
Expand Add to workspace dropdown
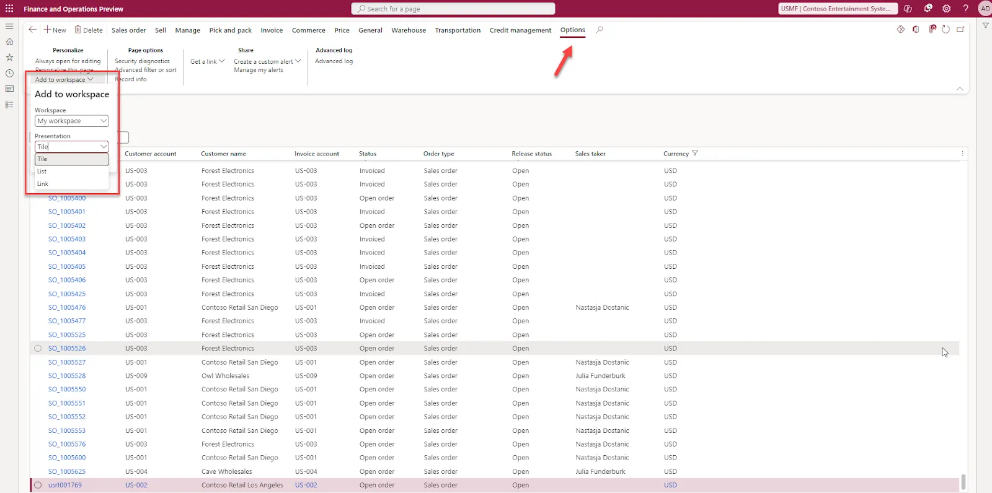64,79
